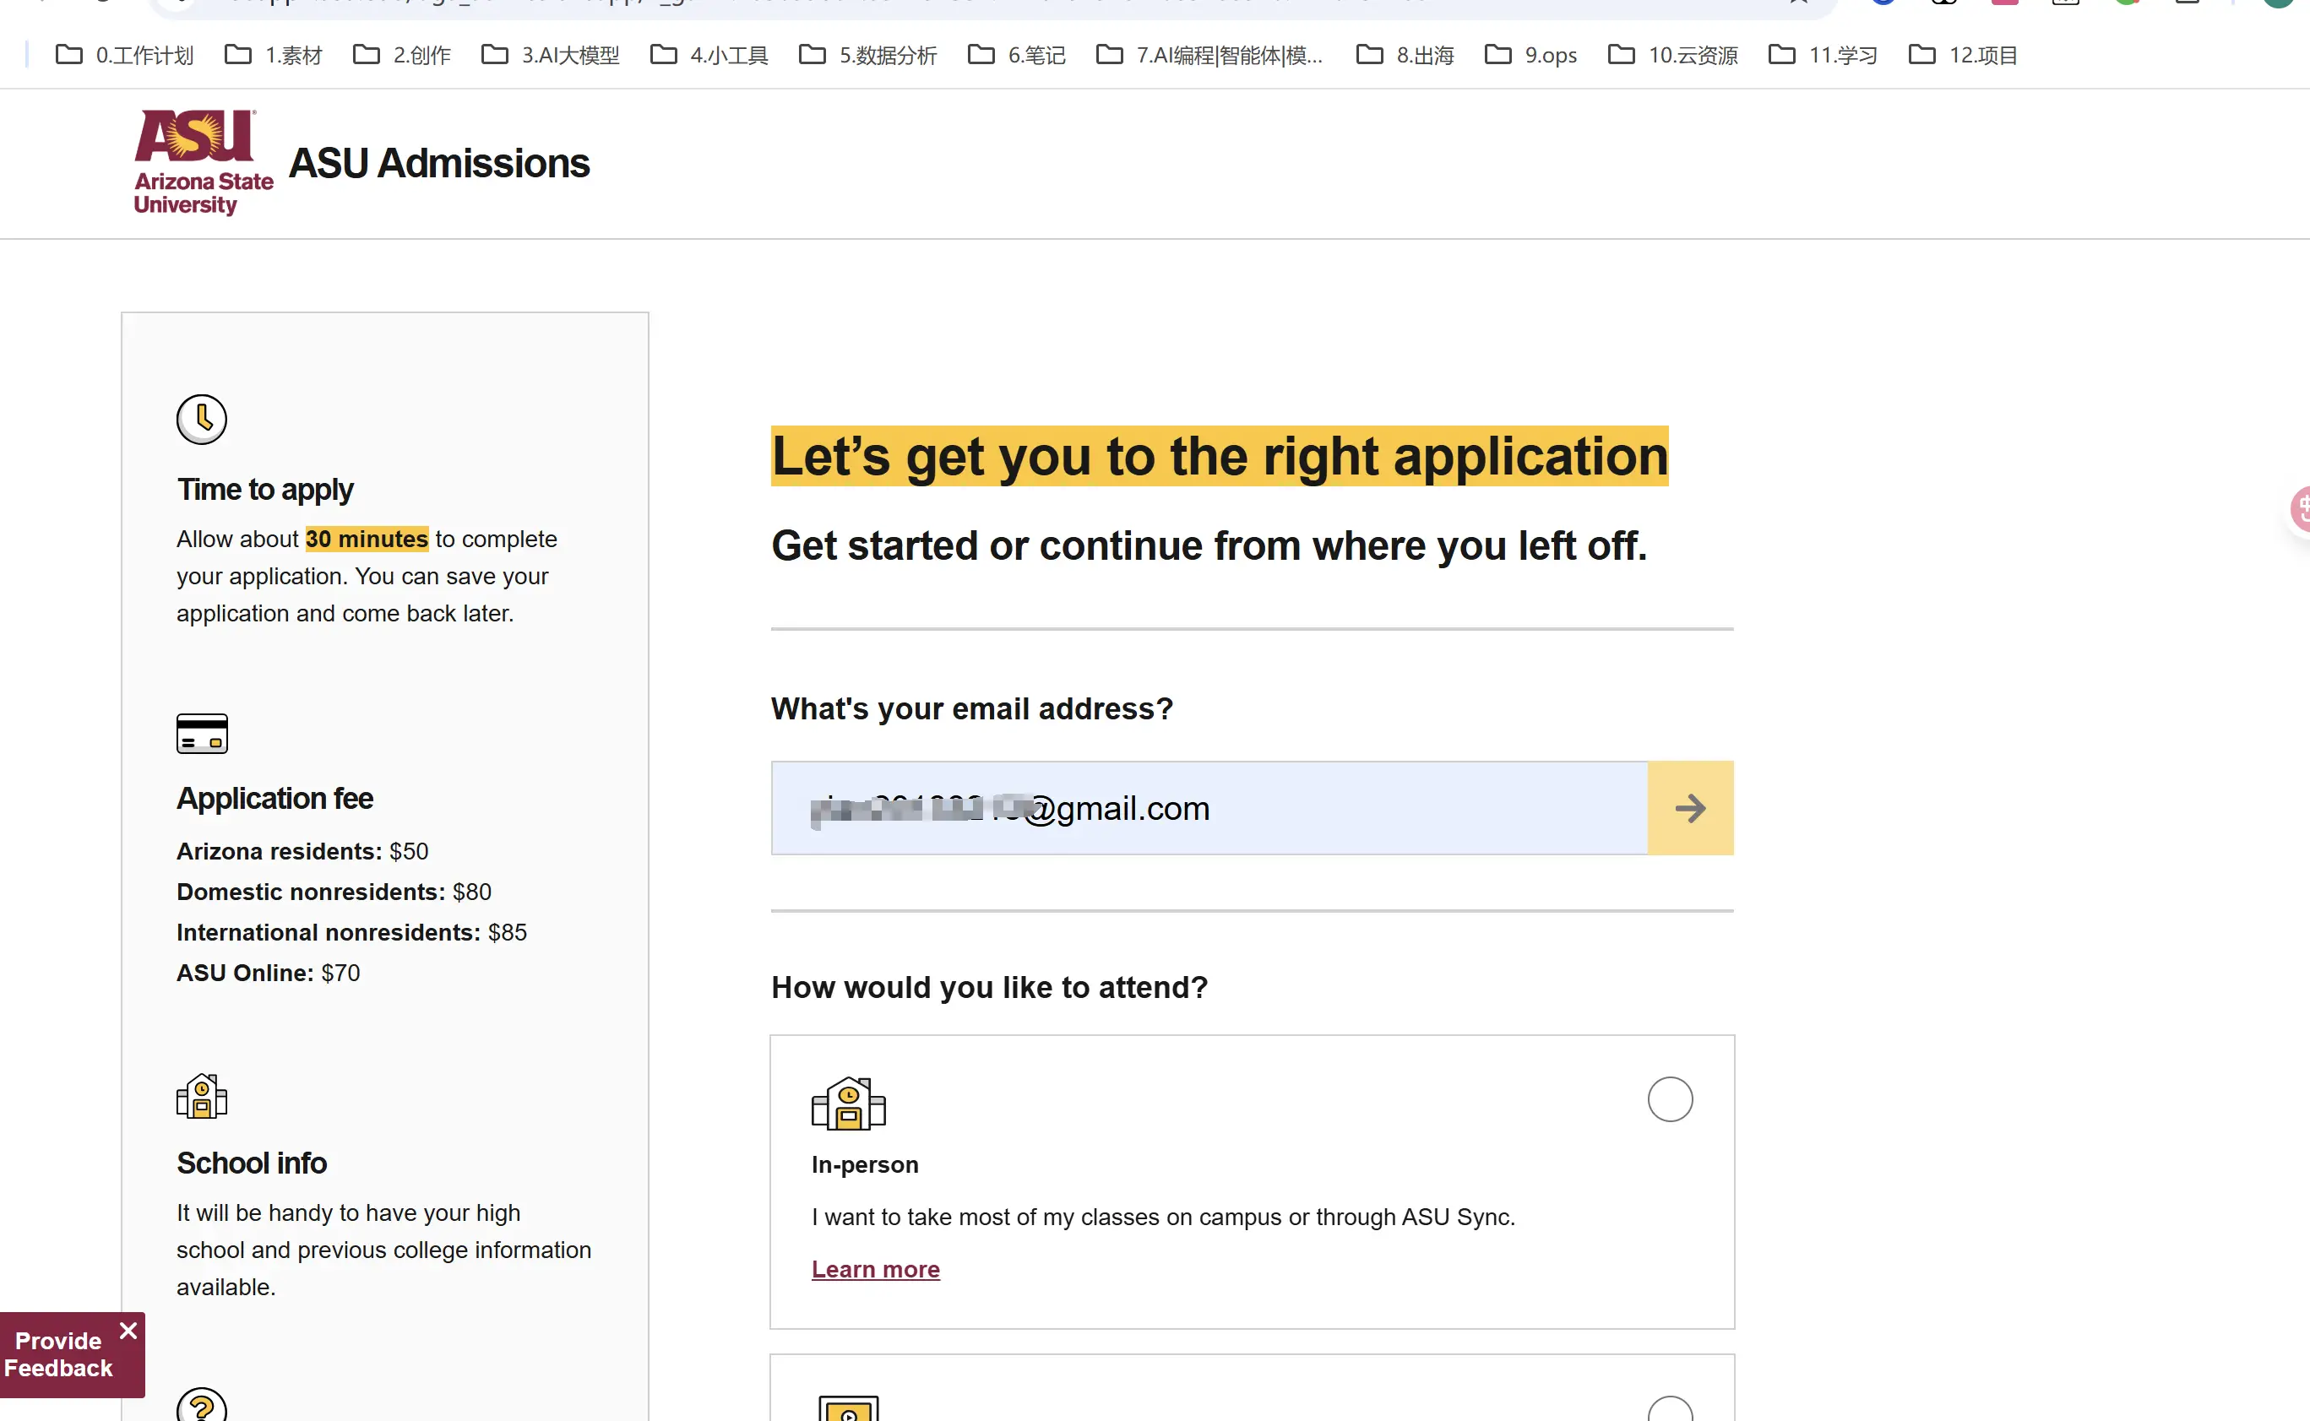Open the 12.项目 bookmark folder
2310x1421 pixels.
tap(1963, 56)
